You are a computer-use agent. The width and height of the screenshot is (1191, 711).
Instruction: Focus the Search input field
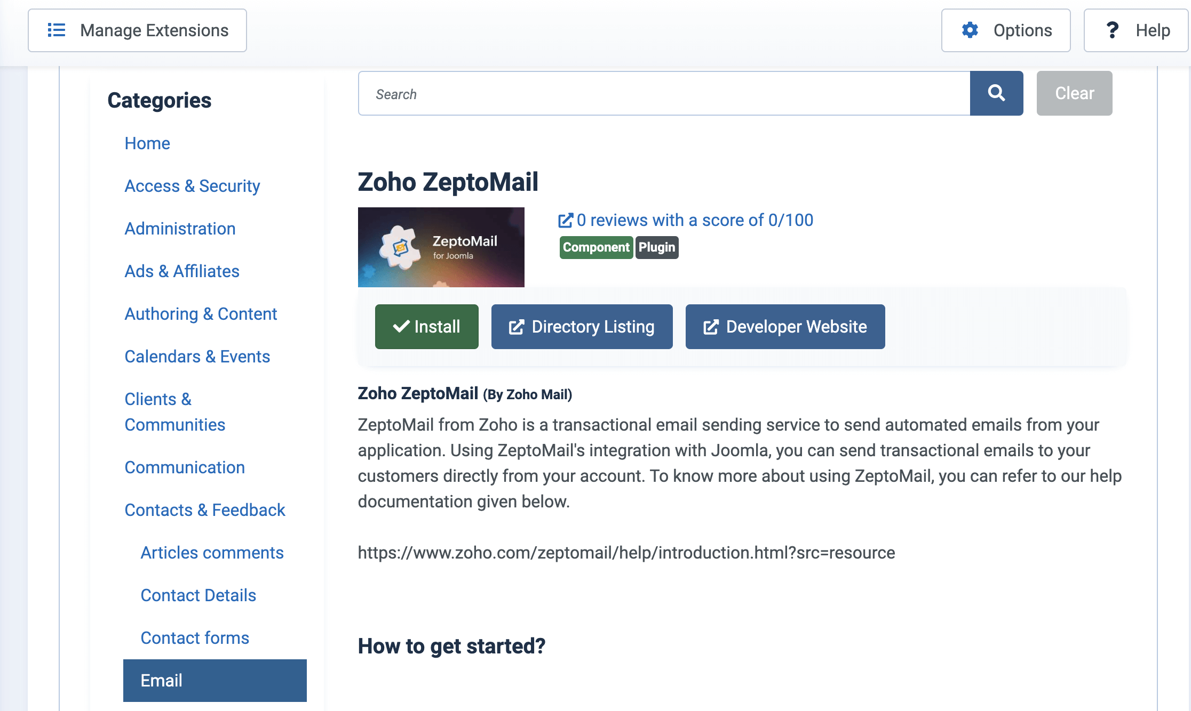(664, 94)
